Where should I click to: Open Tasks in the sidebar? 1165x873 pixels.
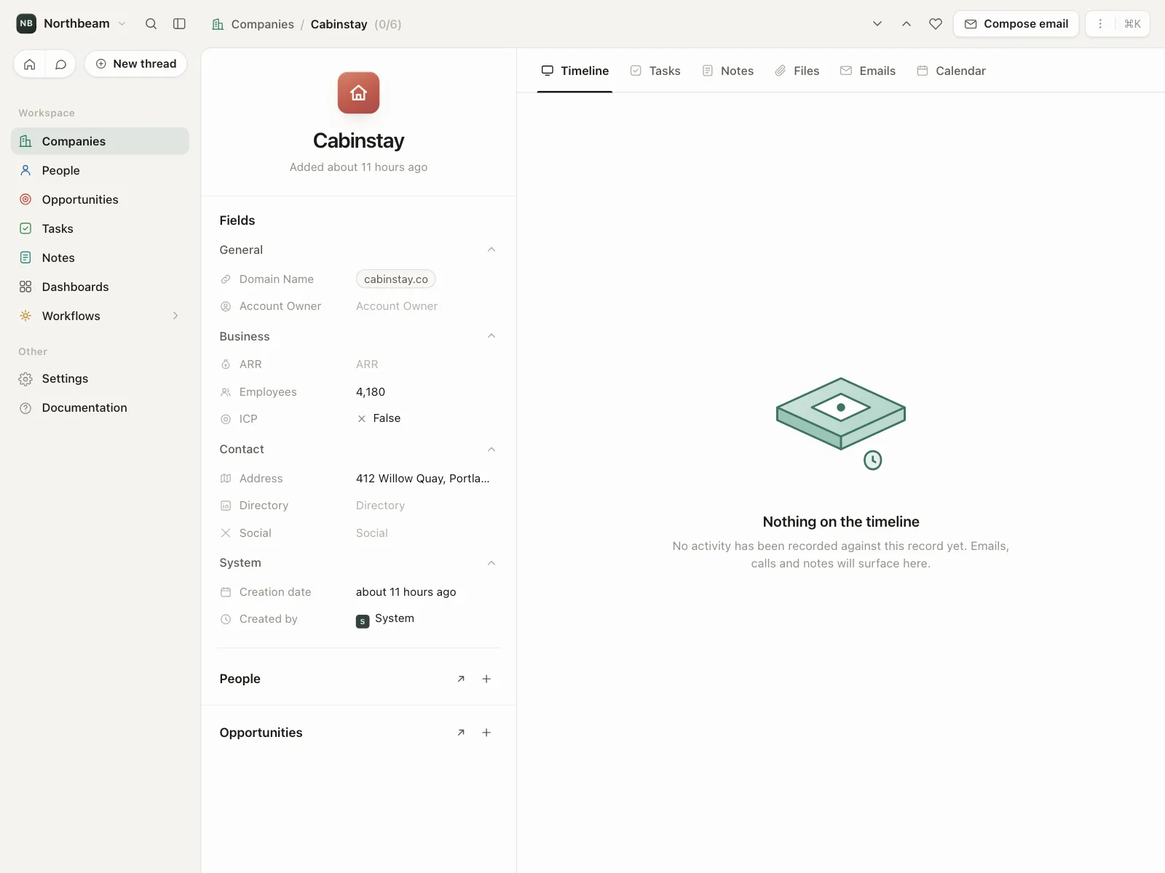[100, 228]
